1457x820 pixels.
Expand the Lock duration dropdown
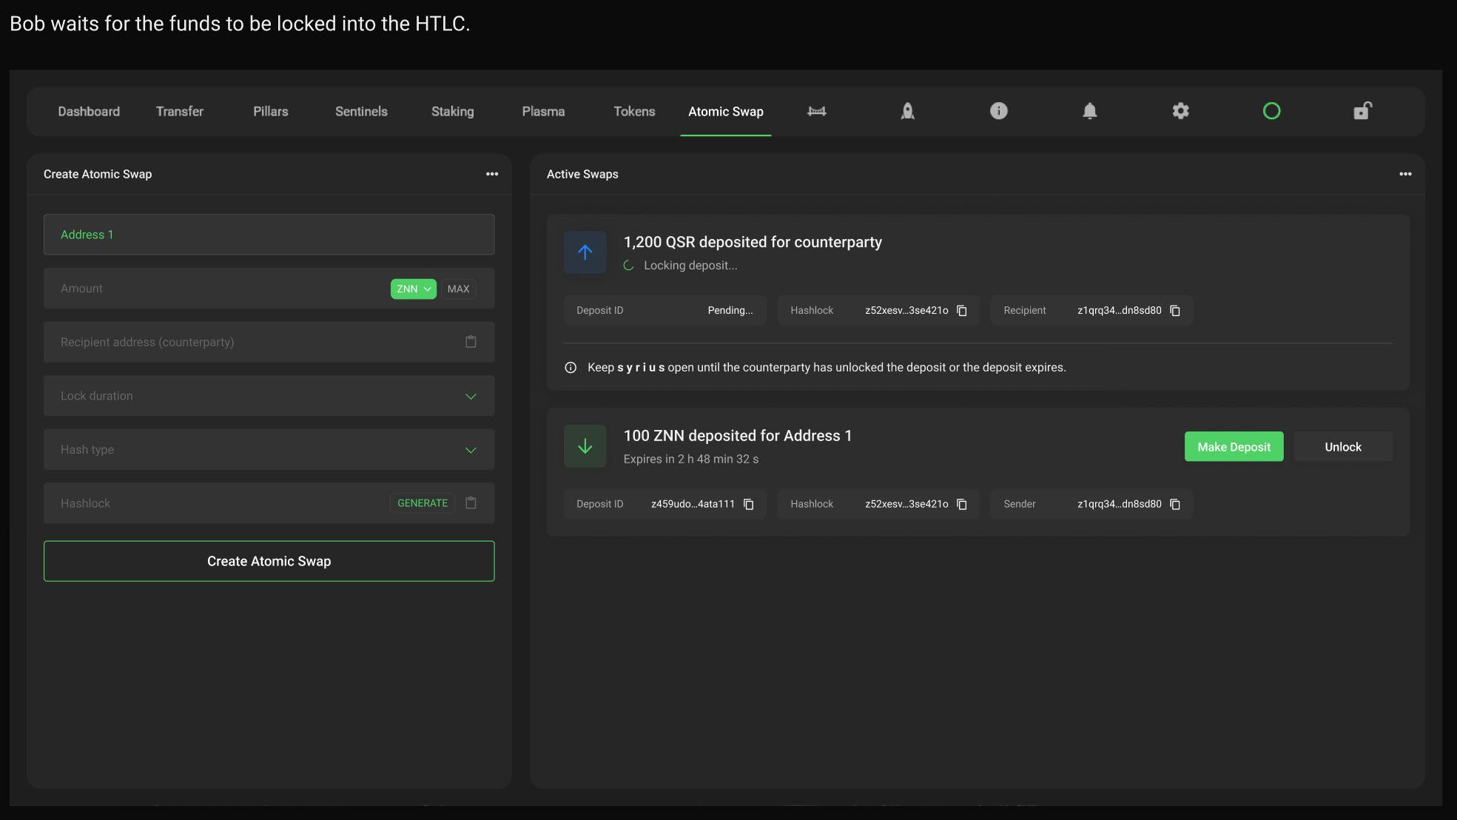(x=471, y=396)
